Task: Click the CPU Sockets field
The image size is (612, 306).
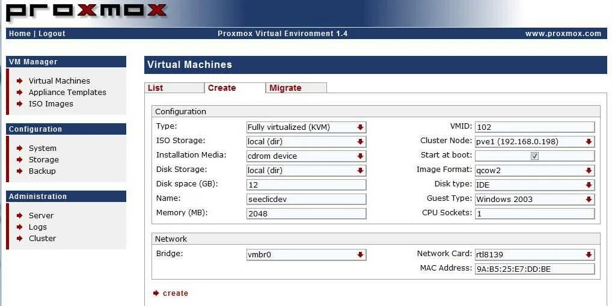Action: (x=534, y=214)
